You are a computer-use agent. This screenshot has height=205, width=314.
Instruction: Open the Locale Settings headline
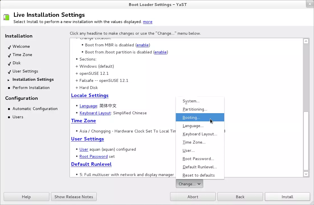pos(90,96)
